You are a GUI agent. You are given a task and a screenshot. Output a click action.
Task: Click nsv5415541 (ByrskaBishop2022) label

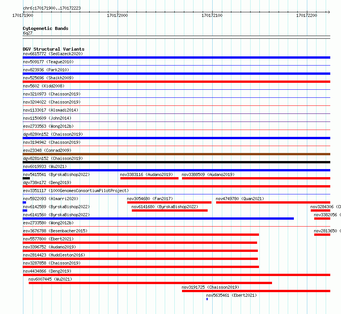(56, 174)
